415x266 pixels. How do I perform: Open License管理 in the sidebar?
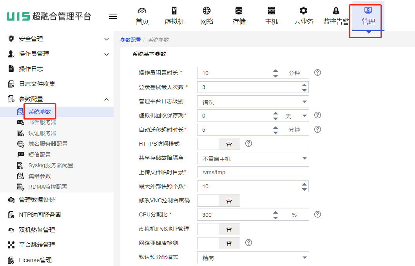tap(35, 260)
